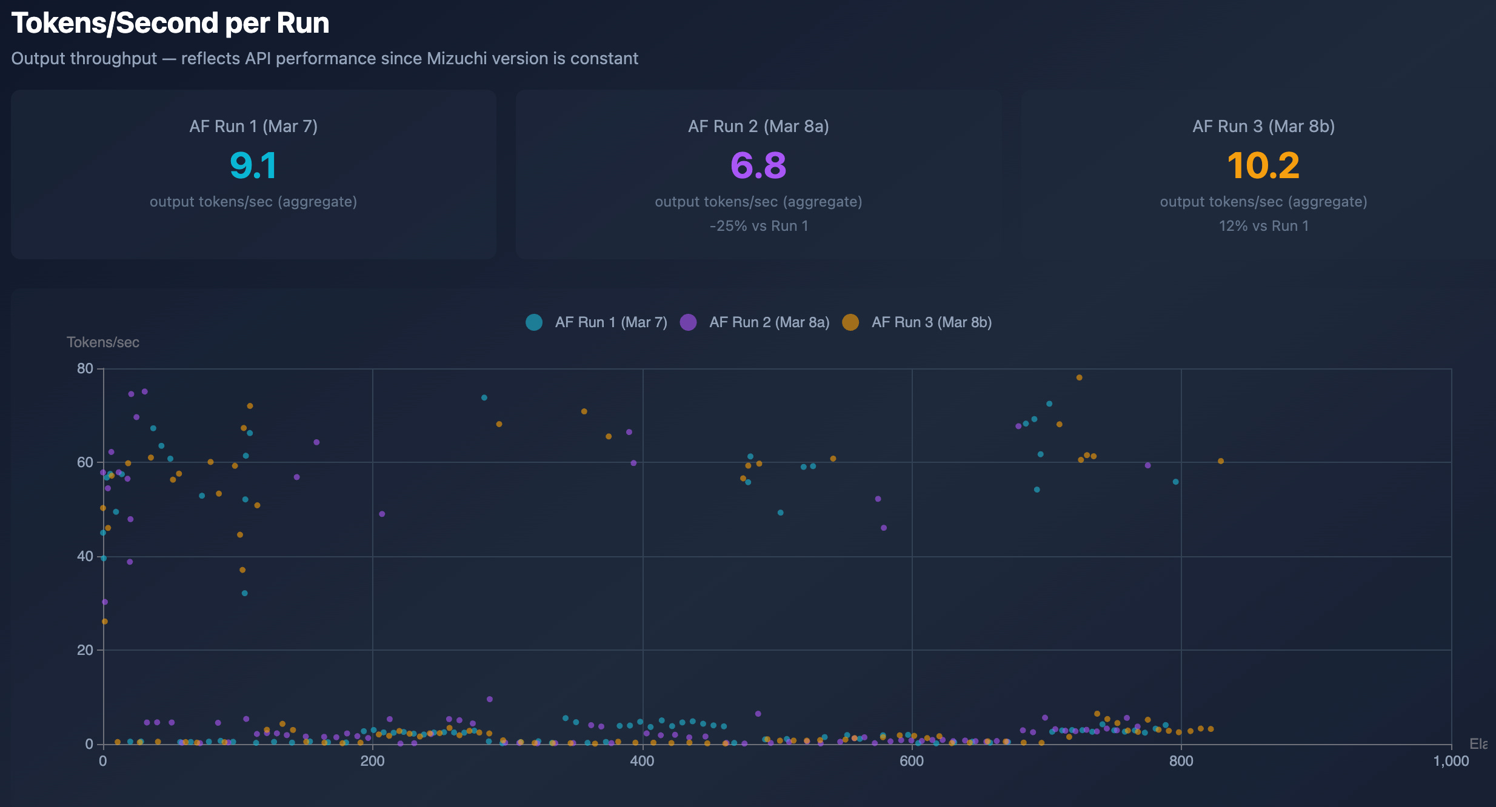
Task: Select the AF Run 2 summary card
Action: 758,174
